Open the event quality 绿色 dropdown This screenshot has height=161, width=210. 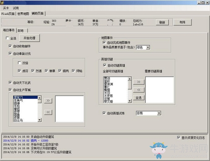[148, 47]
